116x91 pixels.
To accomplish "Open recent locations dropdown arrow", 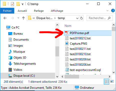I will [18, 18].
